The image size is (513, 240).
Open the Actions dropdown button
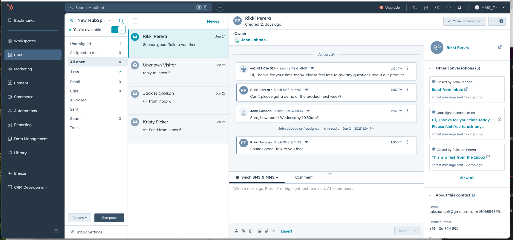79,218
